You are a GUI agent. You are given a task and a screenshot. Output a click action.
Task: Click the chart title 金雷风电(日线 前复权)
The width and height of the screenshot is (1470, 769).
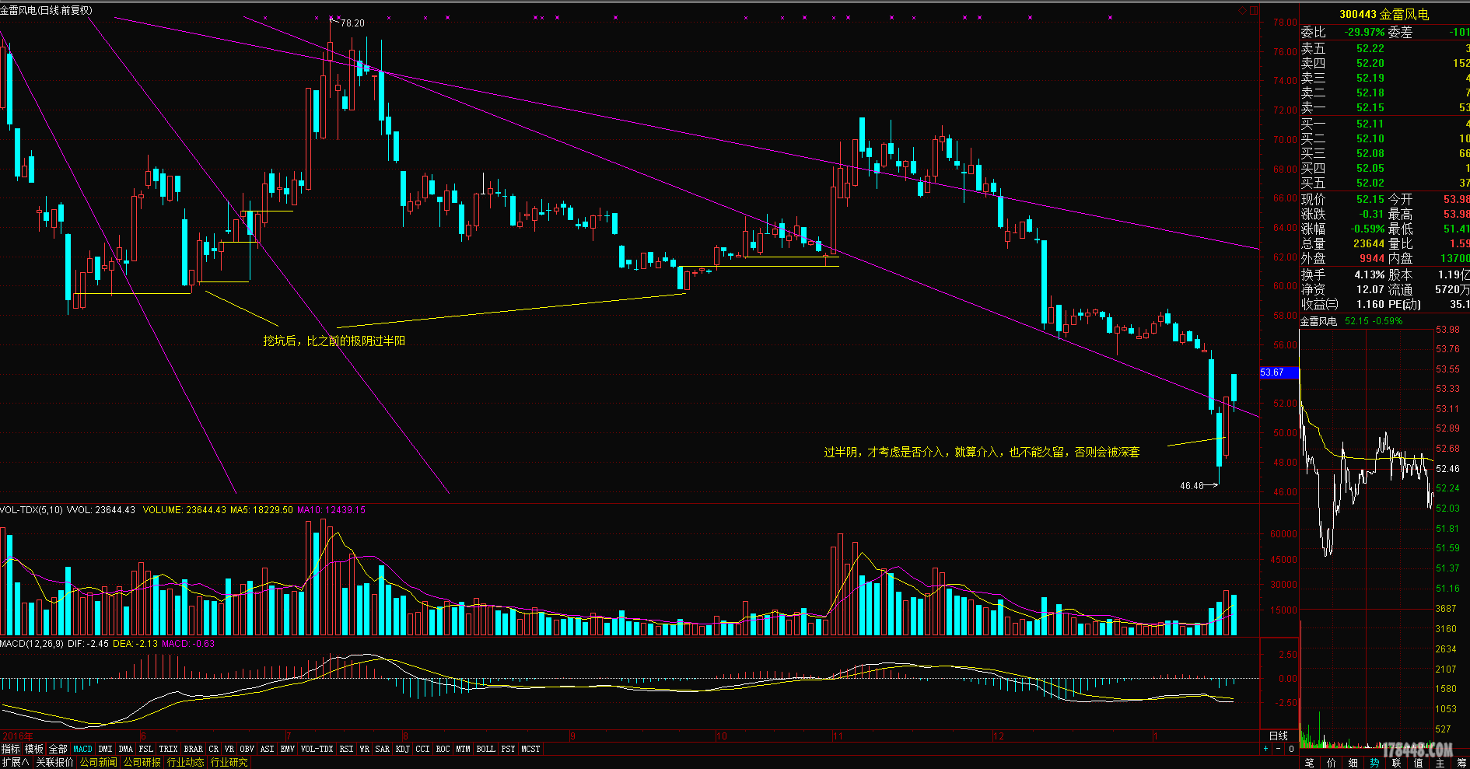[x=46, y=10]
